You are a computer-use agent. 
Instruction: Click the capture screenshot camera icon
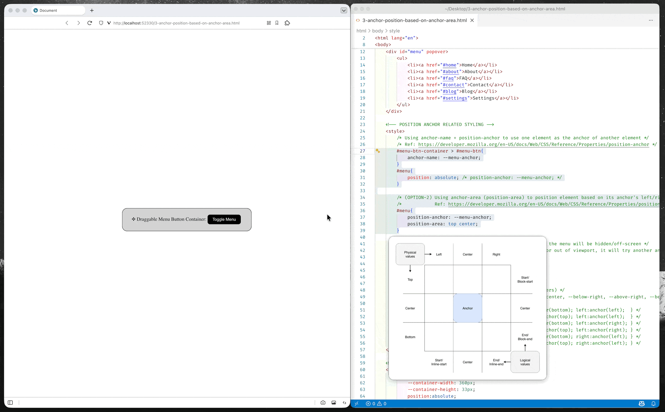[323, 402]
